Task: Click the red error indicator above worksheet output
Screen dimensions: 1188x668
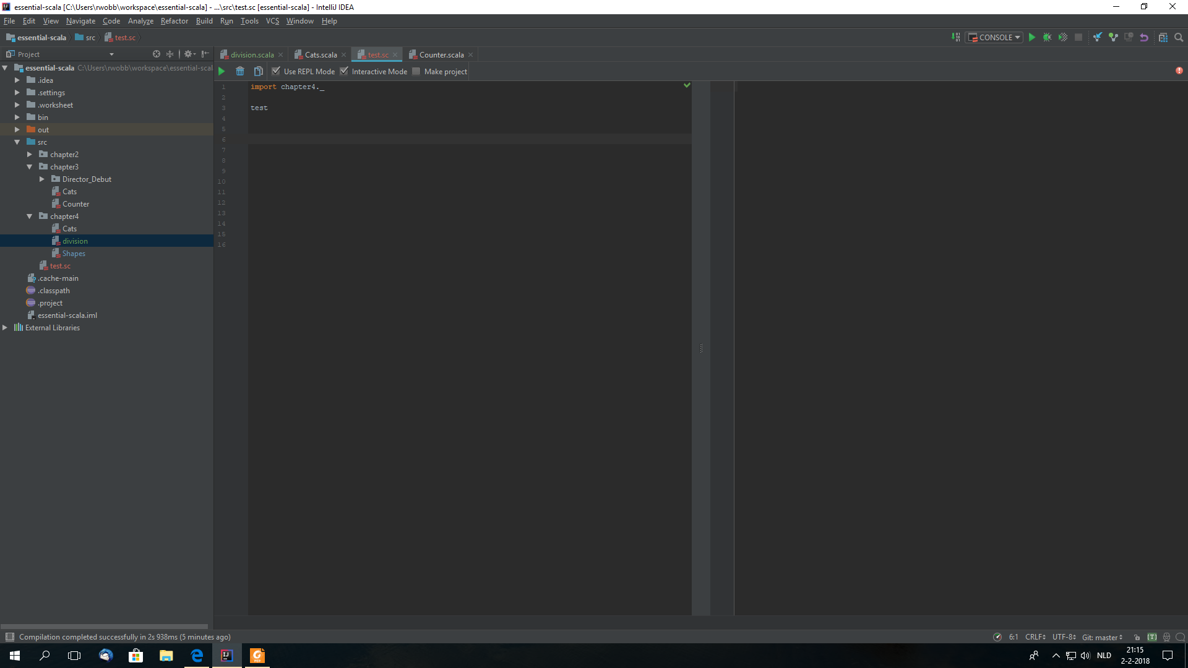Action: point(1179,71)
